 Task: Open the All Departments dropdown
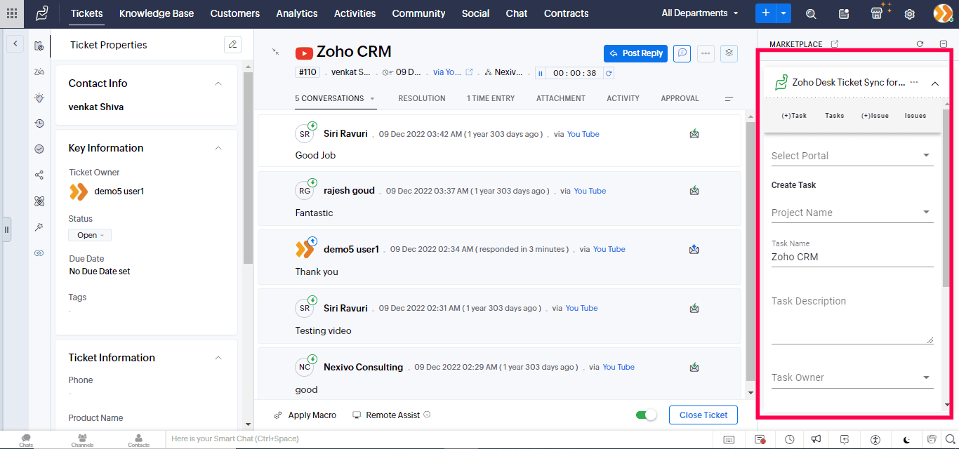(700, 13)
